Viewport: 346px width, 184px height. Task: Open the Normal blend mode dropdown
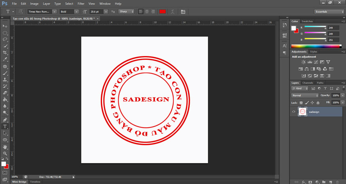tap(305, 96)
